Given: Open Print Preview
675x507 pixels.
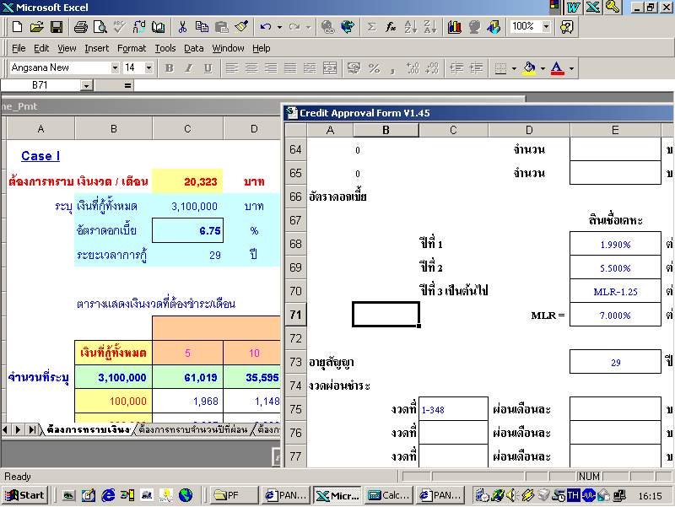Looking at the screenshot, I should click(x=100, y=27).
